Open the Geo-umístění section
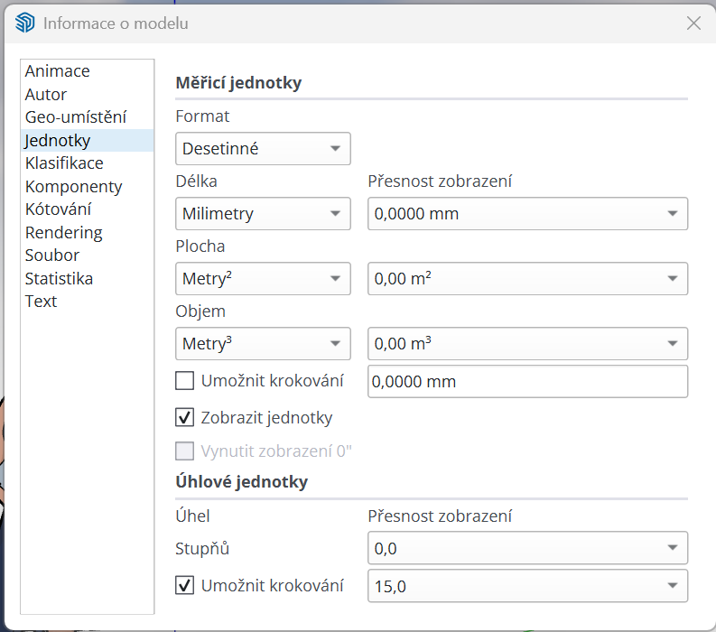Viewport: 716px width, 632px height. point(75,117)
